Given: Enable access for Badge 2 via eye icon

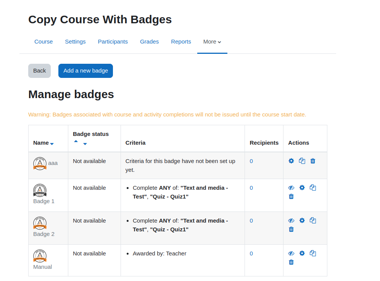Looking at the screenshot, I should [x=291, y=221].
